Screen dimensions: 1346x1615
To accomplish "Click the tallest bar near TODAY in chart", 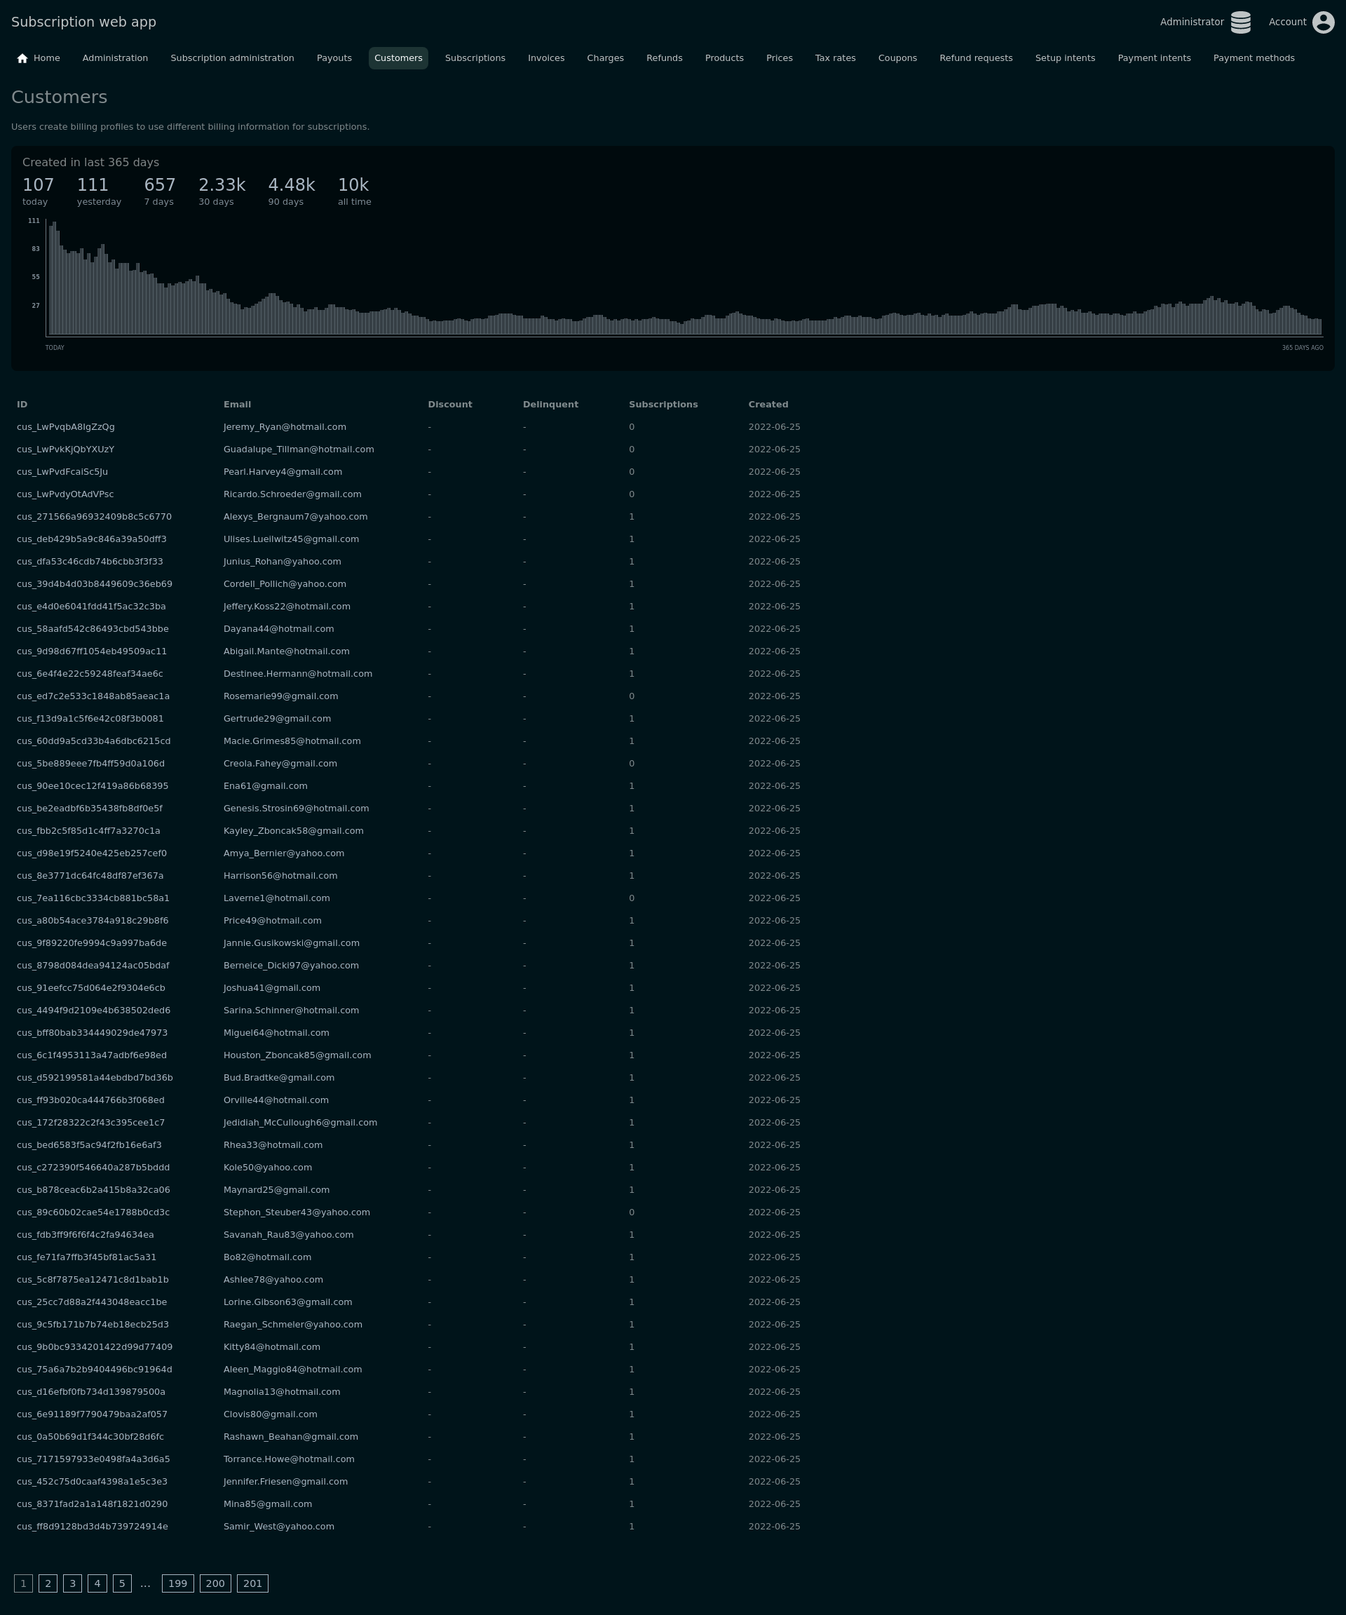I will tap(55, 277).
